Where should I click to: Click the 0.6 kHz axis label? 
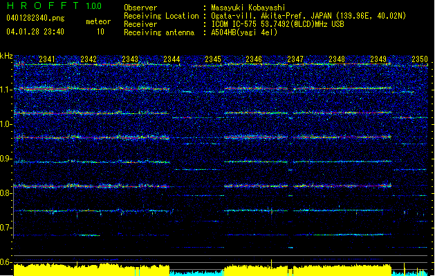click(6, 262)
